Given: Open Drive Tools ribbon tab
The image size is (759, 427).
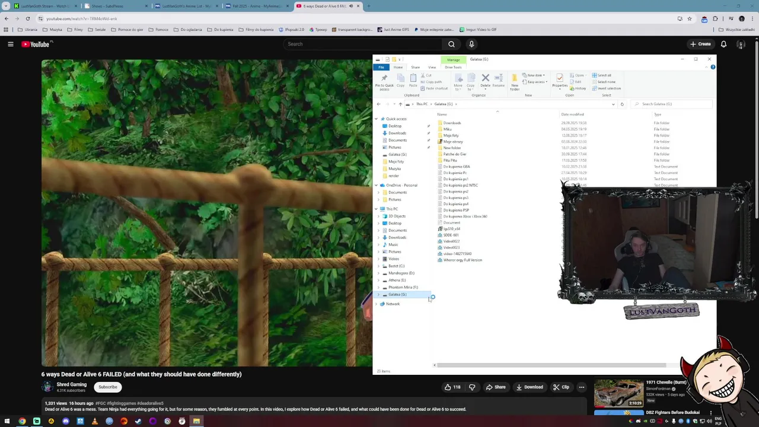Looking at the screenshot, I should (453, 67).
